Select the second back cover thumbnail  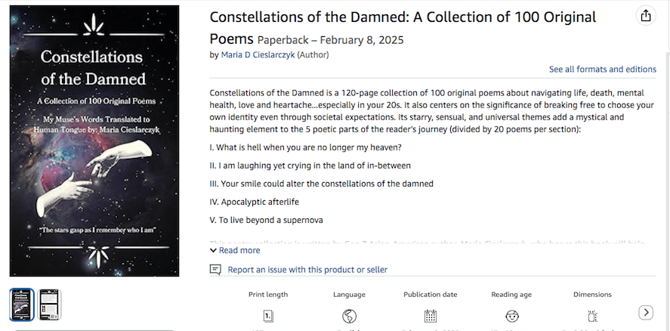tap(50, 305)
